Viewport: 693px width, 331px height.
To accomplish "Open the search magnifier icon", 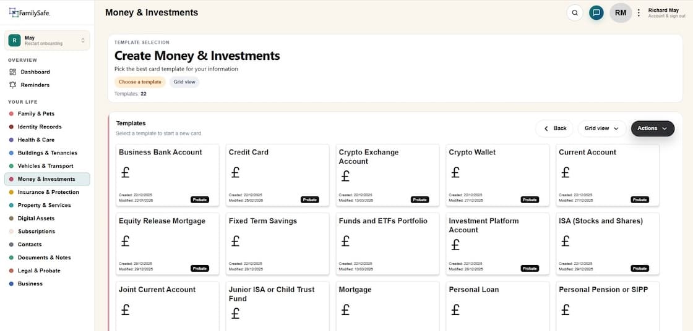I will [x=575, y=13].
